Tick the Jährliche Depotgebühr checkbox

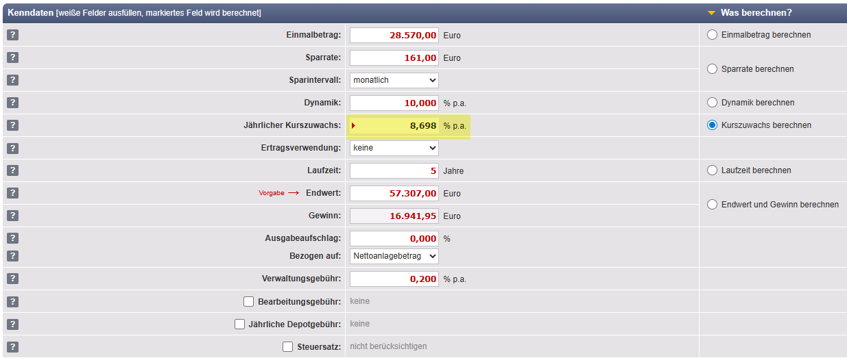239,324
